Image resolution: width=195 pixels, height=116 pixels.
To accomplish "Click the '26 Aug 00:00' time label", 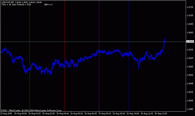I will [x=20, y=114].
